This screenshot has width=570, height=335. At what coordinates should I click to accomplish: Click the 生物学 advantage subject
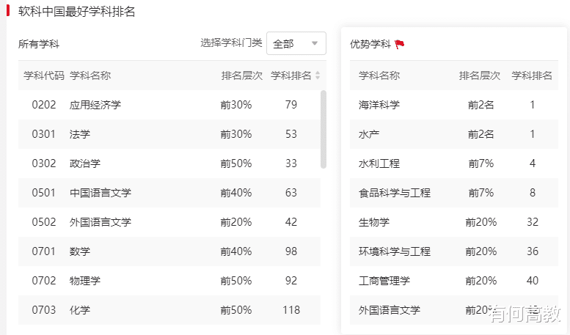pyautogui.click(x=374, y=222)
